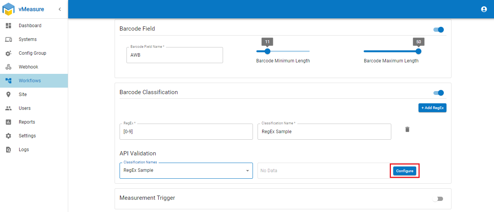494x212 pixels.
Task: Enable the Measurement Trigger toggle
Action: click(x=437, y=199)
